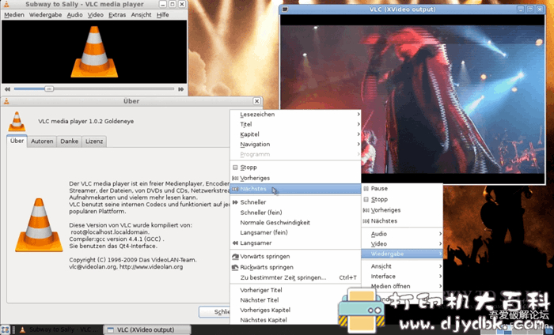
Task: Click Stopp in the Wiedergabe submenu
Action: [295, 167]
